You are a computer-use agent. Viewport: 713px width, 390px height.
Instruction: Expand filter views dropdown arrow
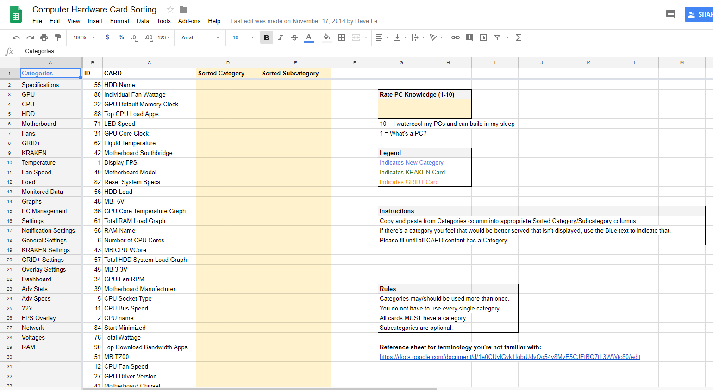pyautogui.click(x=507, y=37)
